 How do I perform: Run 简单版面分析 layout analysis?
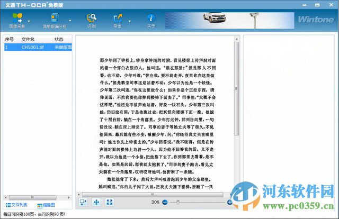coord(55,21)
